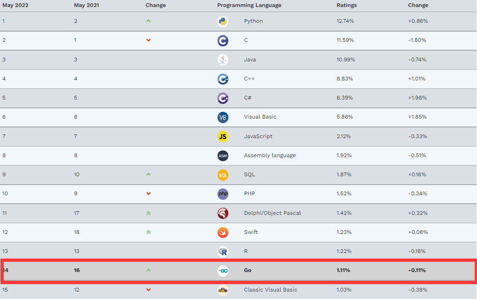Click the Python language logo icon
Image resolution: width=477 pixels, height=299 pixels.
pyautogui.click(x=222, y=21)
